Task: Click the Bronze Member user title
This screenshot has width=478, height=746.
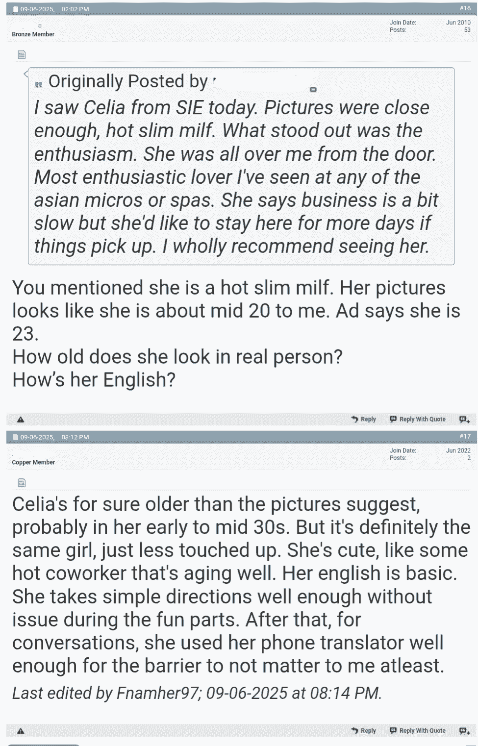Action: click(x=33, y=34)
